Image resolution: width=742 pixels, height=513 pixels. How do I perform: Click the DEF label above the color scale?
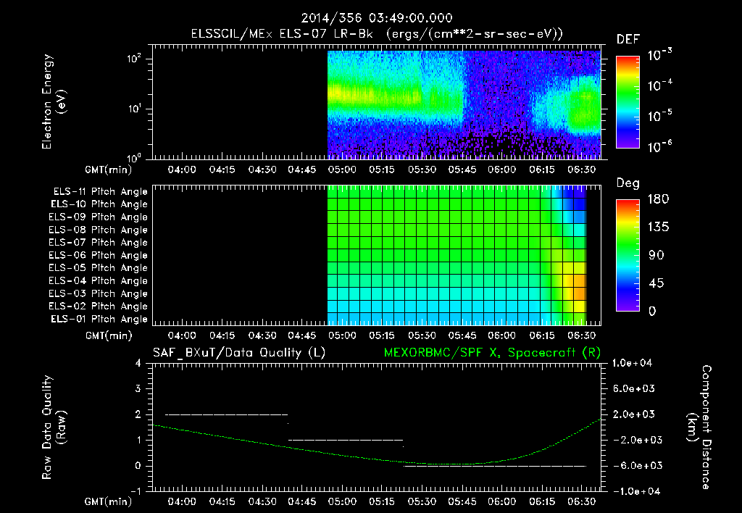tap(628, 40)
